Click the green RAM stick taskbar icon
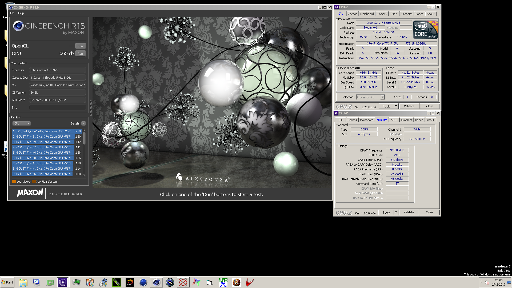 pos(117,282)
